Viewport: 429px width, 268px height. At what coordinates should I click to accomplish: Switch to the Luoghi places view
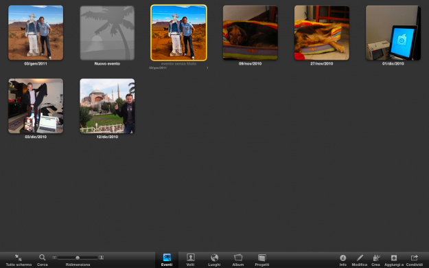[x=214, y=260]
